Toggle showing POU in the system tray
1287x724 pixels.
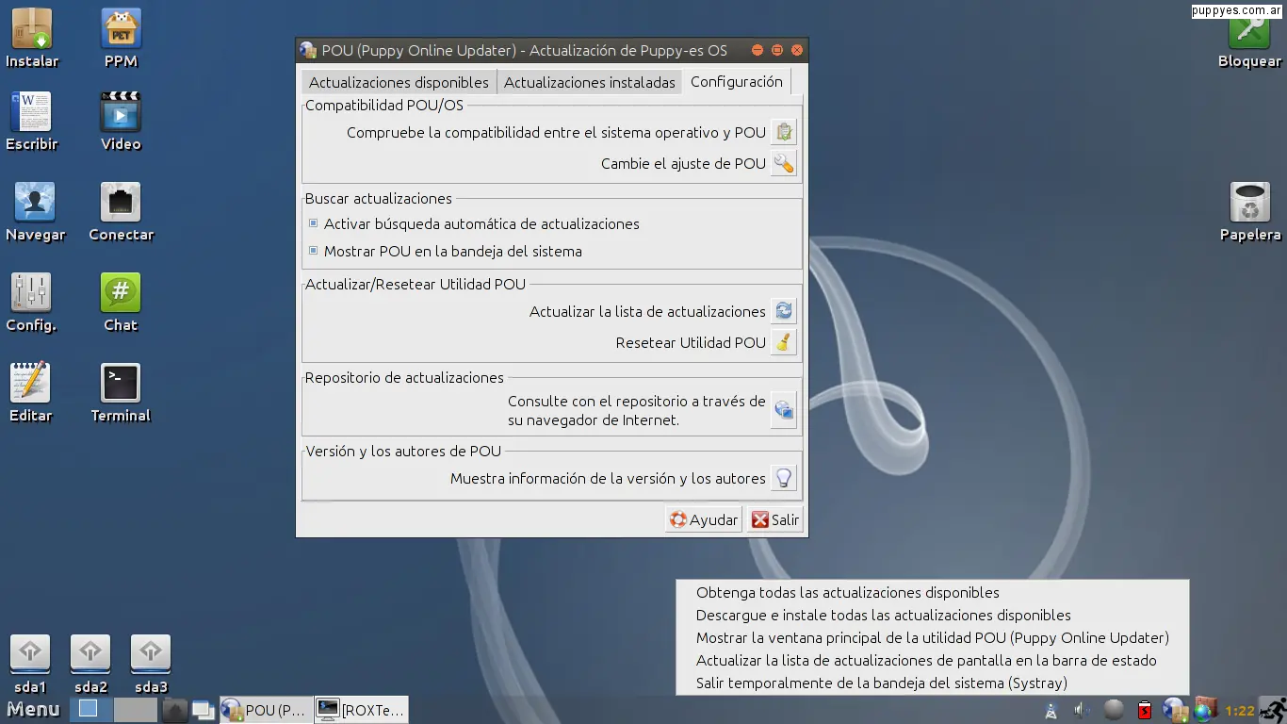pos(314,251)
